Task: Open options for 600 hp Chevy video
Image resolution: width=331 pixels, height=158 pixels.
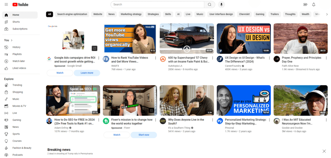Action: pos(212,58)
